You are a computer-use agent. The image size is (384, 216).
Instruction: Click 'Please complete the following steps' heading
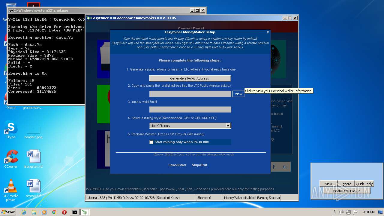tap(190, 60)
